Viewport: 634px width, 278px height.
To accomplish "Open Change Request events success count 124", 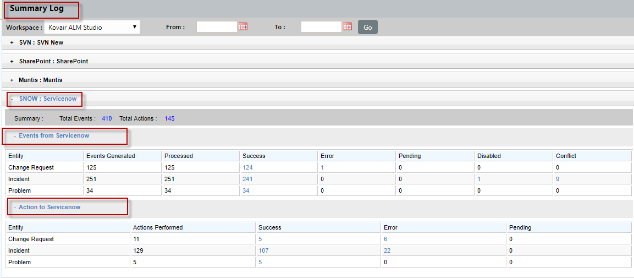I will point(247,167).
